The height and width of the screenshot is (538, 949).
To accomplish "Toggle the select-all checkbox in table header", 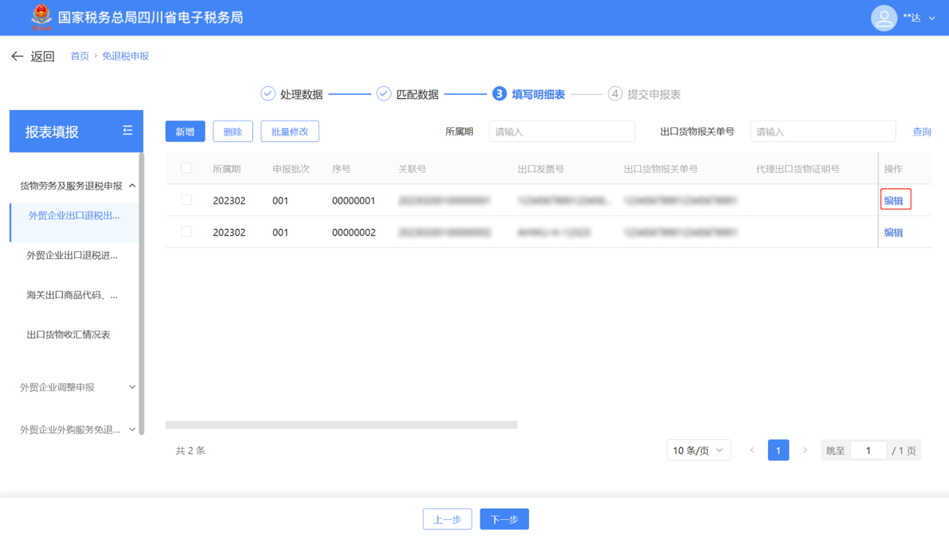I will (186, 168).
